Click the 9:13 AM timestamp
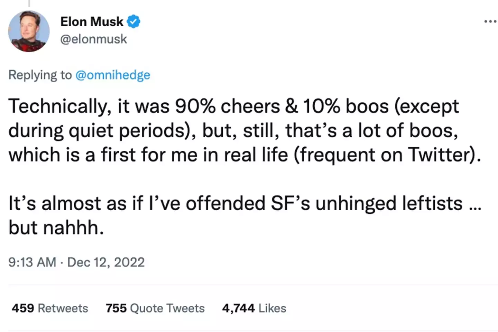Viewport: 498px width, 332px height. tap(32, 262)
